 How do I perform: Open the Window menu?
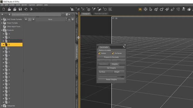click(x=40, y=5)
